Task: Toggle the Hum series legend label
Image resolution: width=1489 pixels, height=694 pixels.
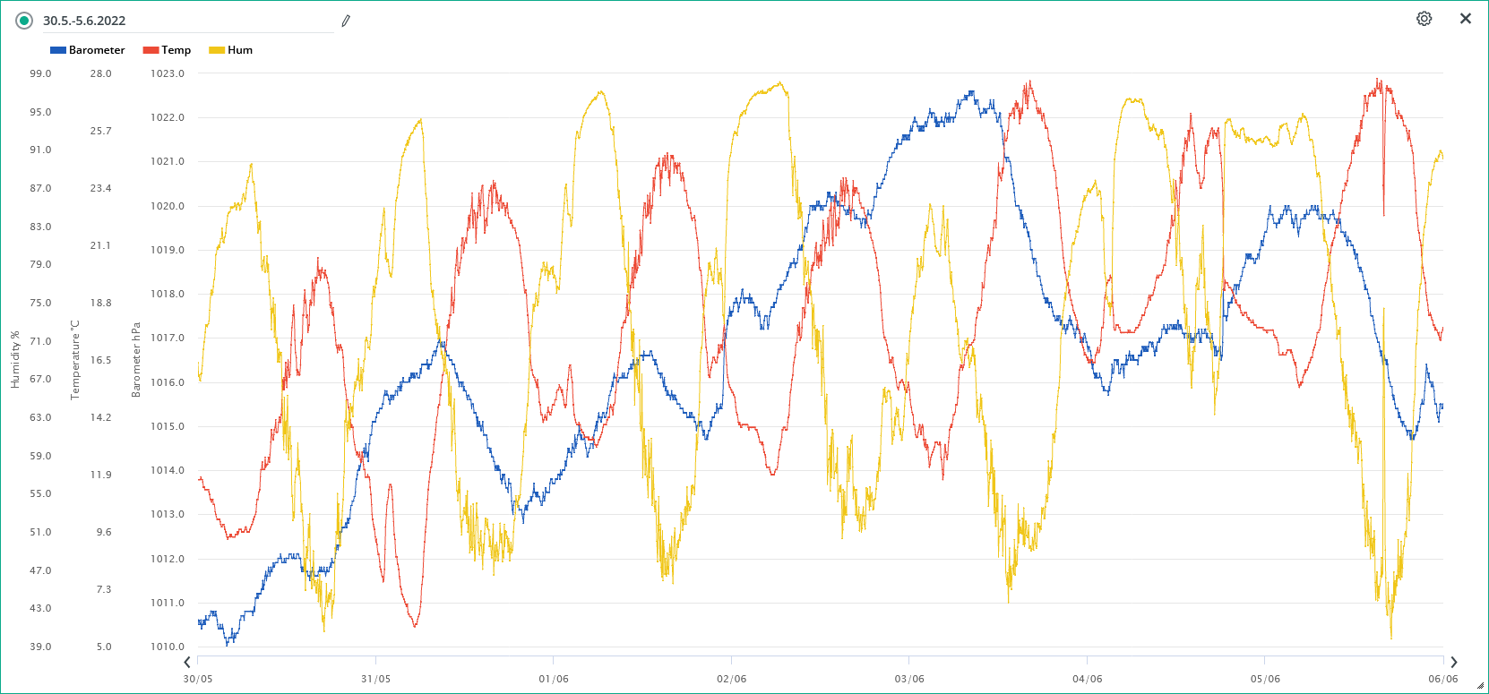Action: (240, 50)
